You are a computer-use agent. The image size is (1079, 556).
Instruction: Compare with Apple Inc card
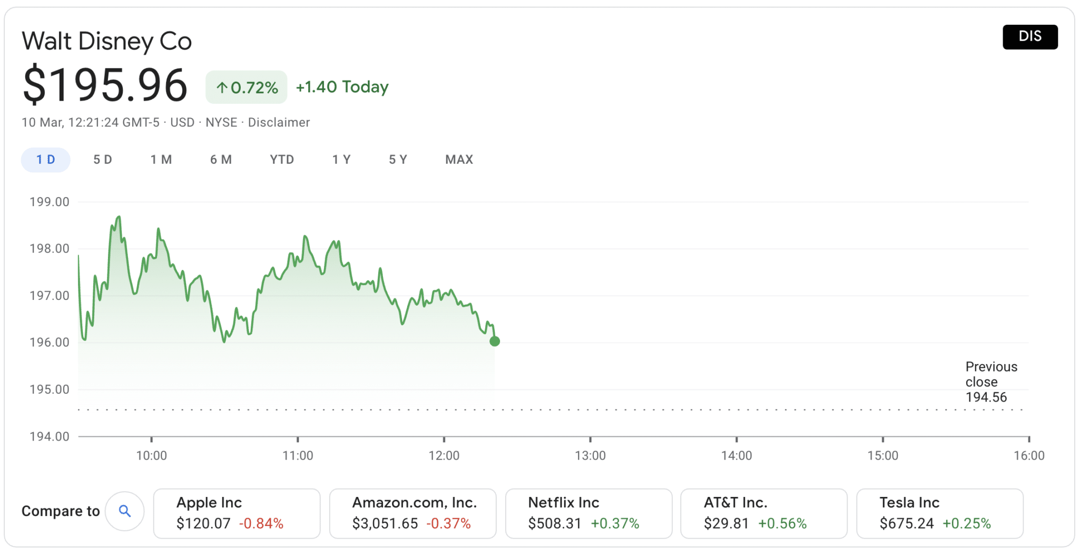click(x=237, y=513)
